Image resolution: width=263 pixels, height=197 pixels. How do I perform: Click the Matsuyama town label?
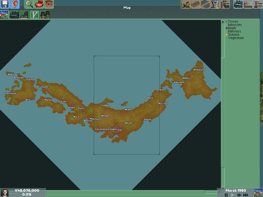coord(51,100)
